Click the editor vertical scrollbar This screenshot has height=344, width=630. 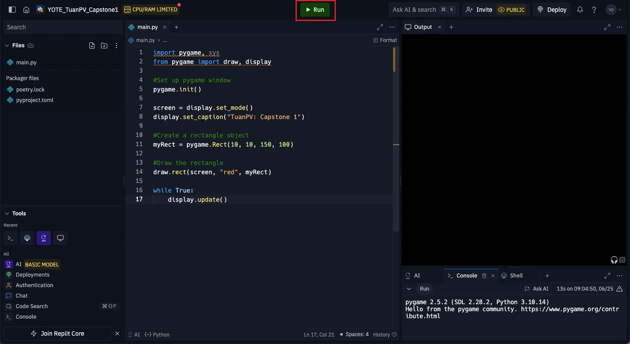coord(396,139)
